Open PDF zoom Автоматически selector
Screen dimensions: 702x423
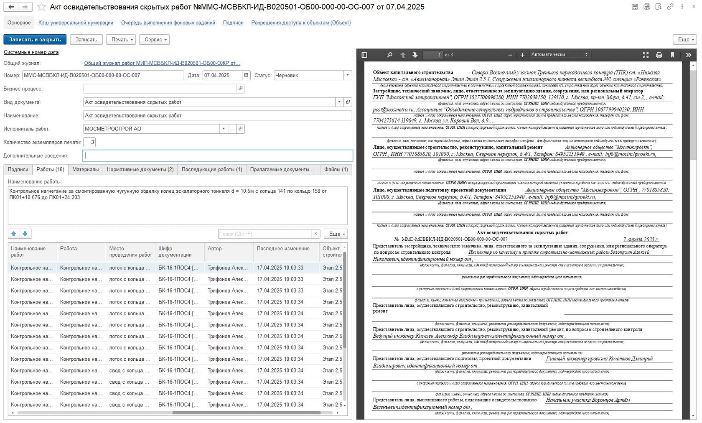[x=559, y=55]
